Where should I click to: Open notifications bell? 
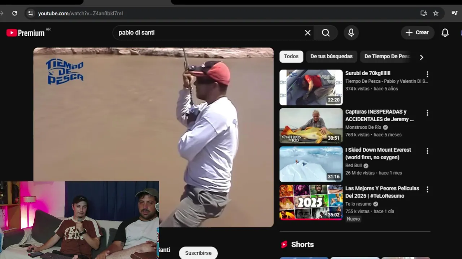tap(445, 33)
